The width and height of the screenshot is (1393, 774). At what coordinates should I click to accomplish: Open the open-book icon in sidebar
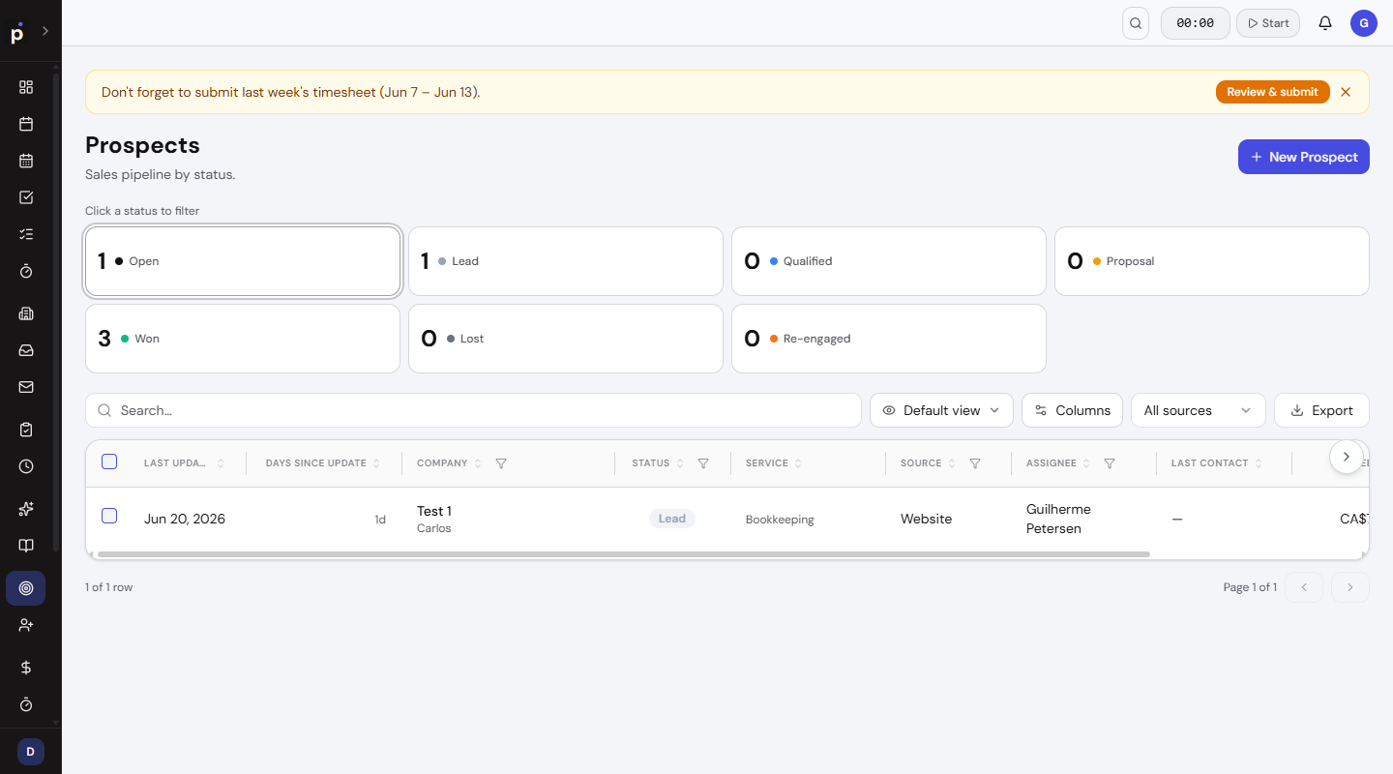tap(26, 546)
